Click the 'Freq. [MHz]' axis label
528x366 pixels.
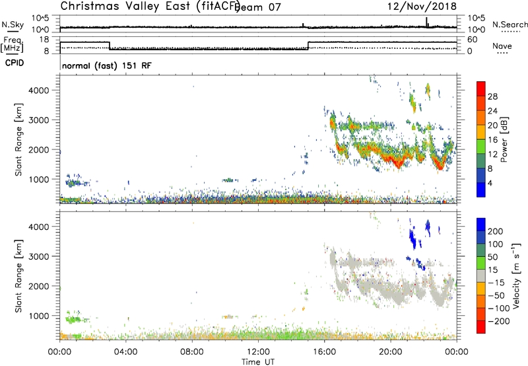(12, 45)
